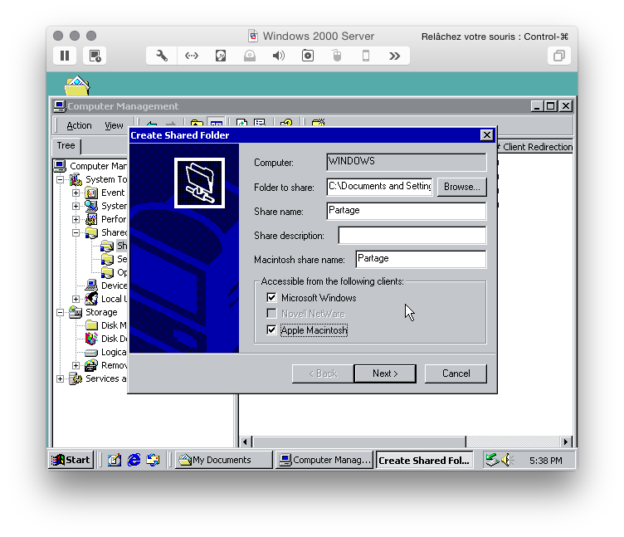Click the horizontal scrollbar thumb
This screenshot has width=624, height=537.
[x=360, y=442]
